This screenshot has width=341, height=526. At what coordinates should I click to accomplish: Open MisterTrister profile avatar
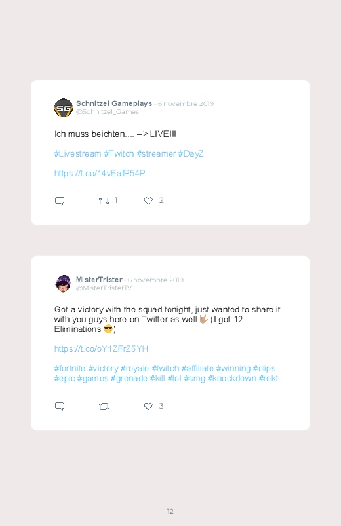(63, 284)
